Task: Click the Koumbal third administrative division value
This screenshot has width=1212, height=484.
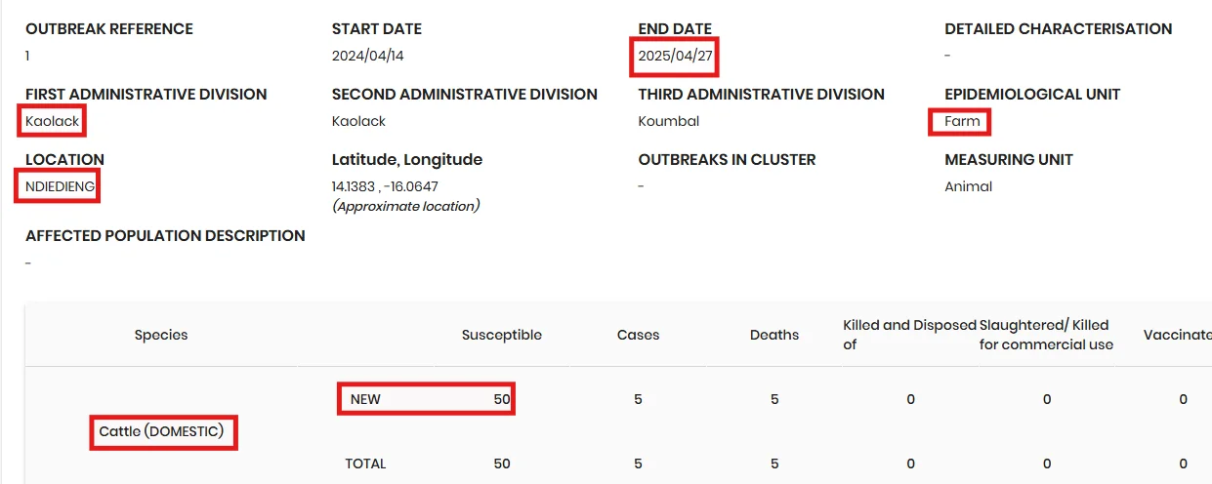Action: click(669, 122)
